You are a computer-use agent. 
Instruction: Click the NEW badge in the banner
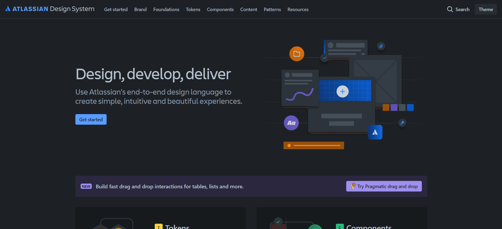86,186
